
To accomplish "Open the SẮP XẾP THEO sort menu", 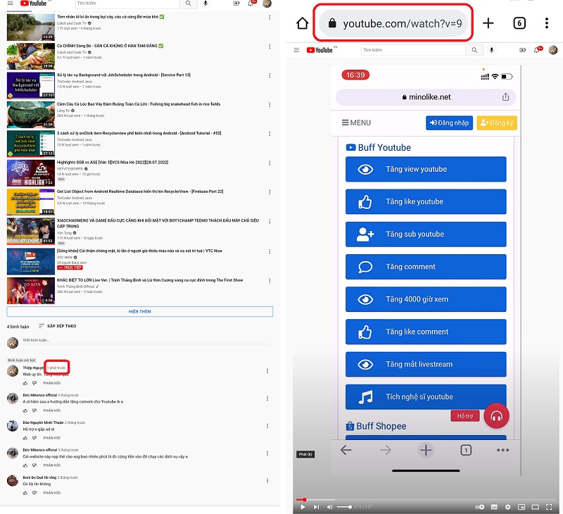I will coord(58,326).
